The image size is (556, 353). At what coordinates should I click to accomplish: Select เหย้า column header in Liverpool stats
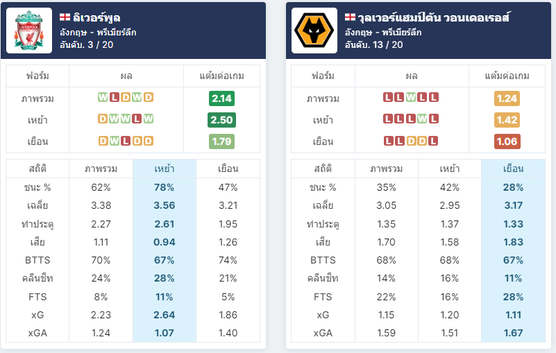point(165,169)
